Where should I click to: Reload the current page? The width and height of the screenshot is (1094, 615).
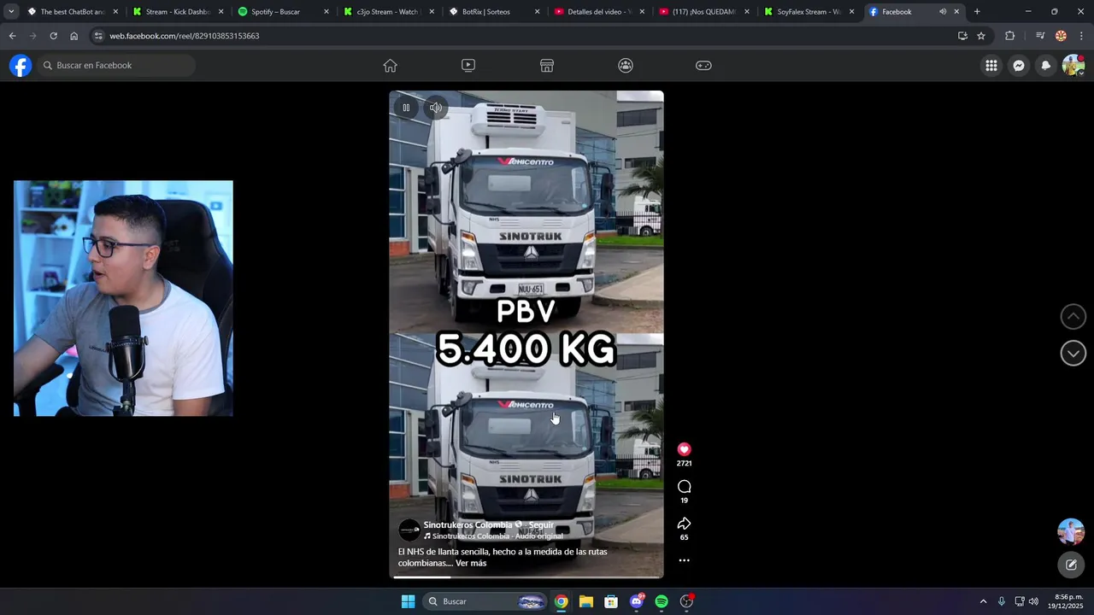53,36
